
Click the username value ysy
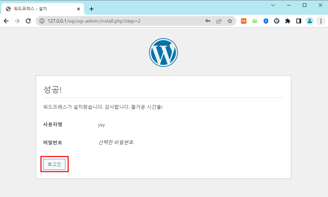tap(102, 125)
